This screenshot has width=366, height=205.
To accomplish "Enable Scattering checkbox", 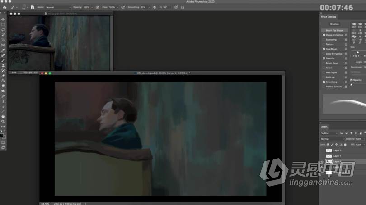I will coord(324,40).
